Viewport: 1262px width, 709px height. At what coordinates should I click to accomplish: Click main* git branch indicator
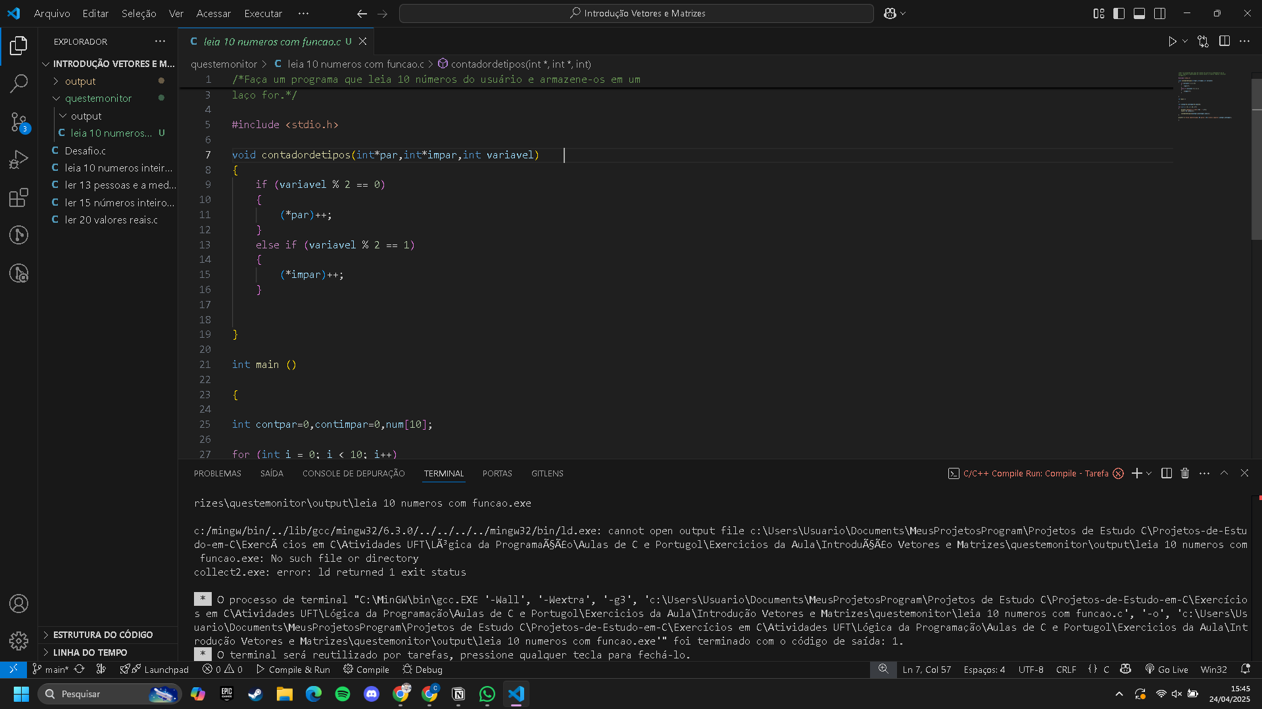click(x=50, y=670)
